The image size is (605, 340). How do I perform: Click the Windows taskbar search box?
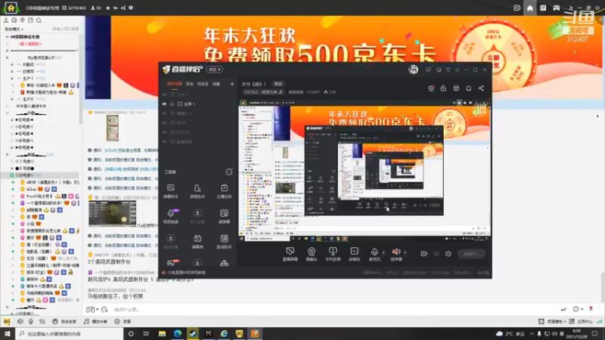[69, 334]
